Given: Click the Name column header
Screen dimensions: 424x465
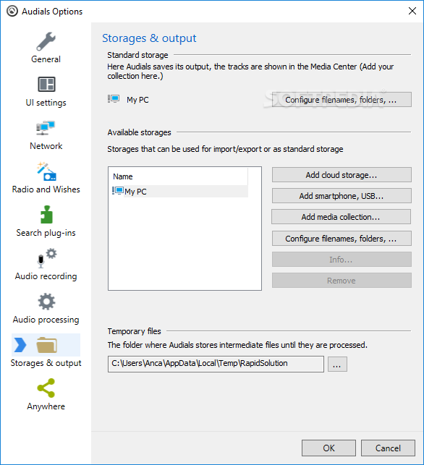Looking at the screenshot, I should (x=179, y=176).
